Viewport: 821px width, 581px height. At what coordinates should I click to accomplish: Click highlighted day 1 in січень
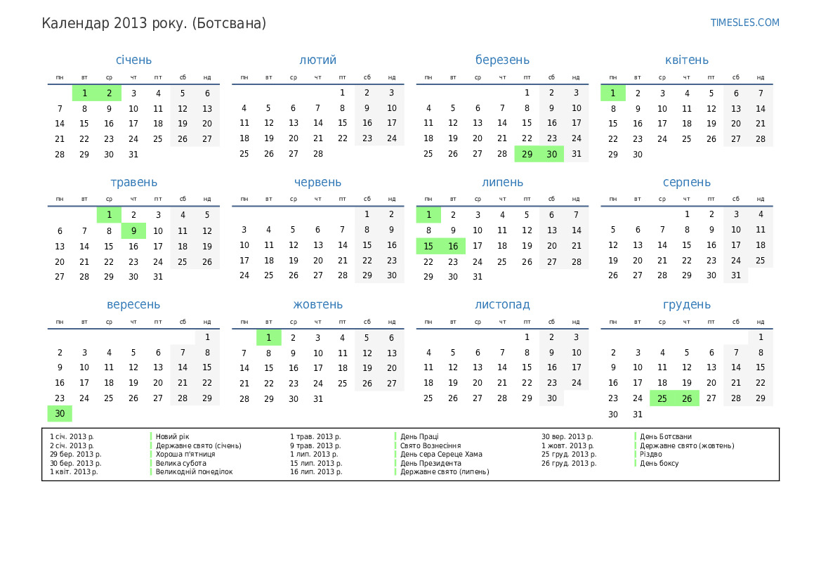pyautogui.click(x=84, y=93)
